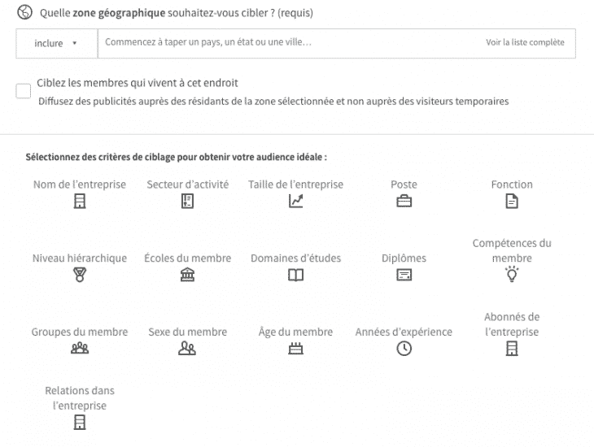This screenshot has width=594, height=447.
Task: Select the Fonction document icon
Action: coord(512,202)
